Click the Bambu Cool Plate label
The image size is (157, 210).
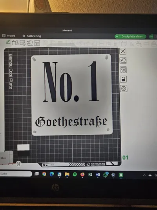click(x=11, y=71)
